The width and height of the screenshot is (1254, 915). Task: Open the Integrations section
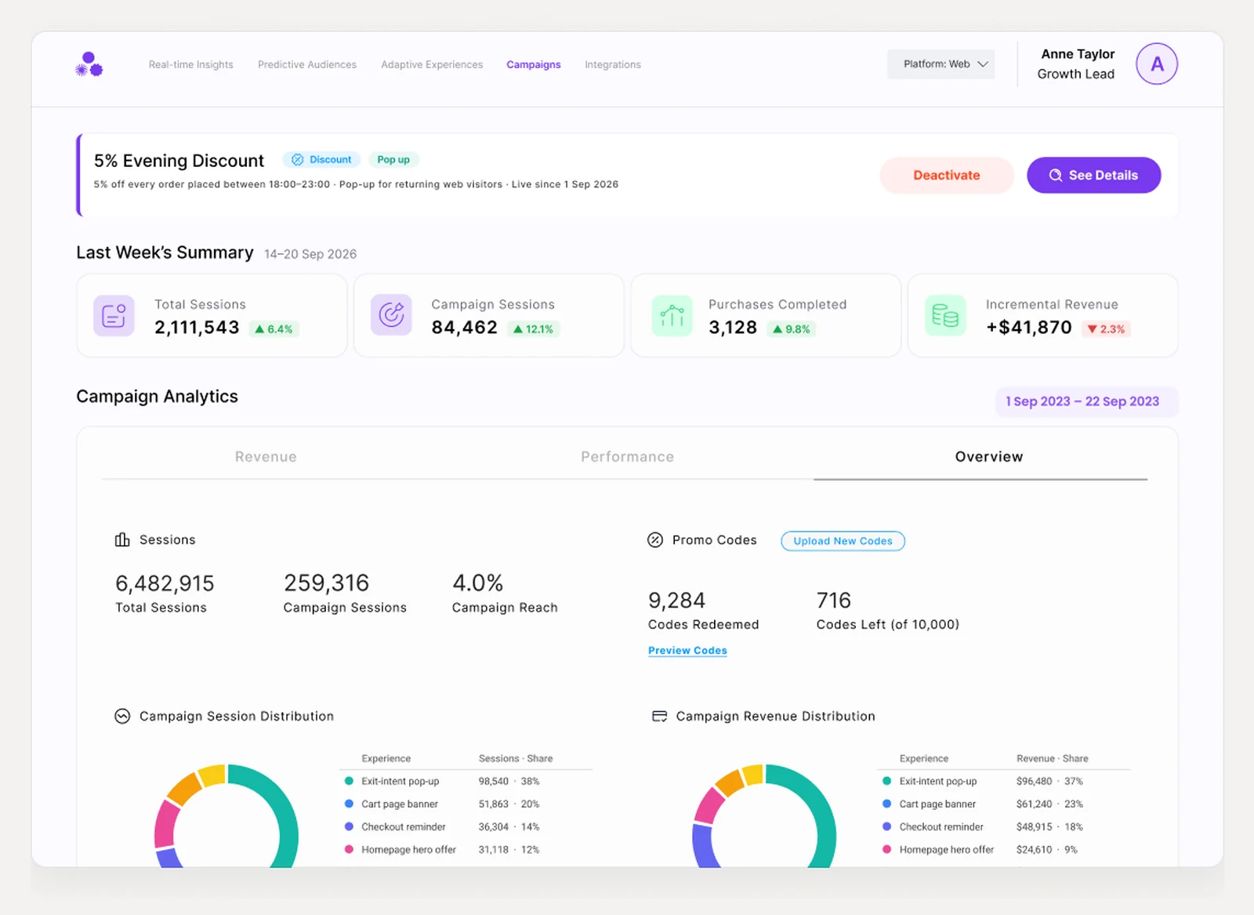(613, 64)
